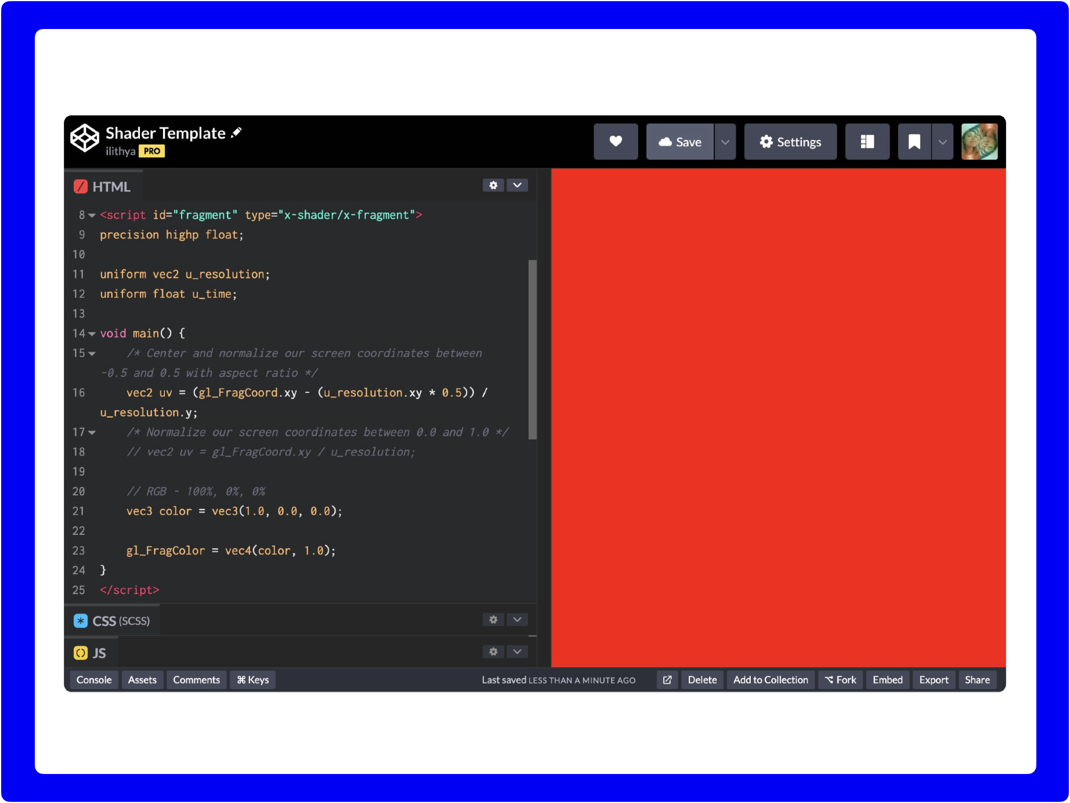1070x803 pixels.
Task: Fold the comment block at line 15
Action: pos(92,353)
